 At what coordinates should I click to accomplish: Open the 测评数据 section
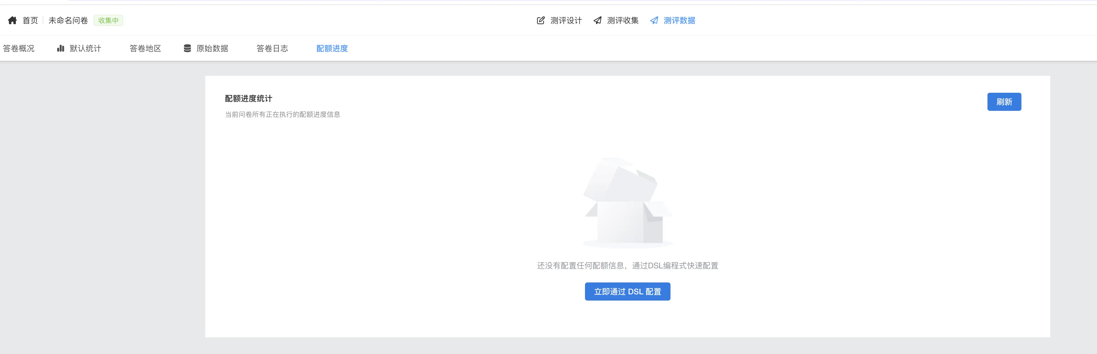(x=679, y=20)
